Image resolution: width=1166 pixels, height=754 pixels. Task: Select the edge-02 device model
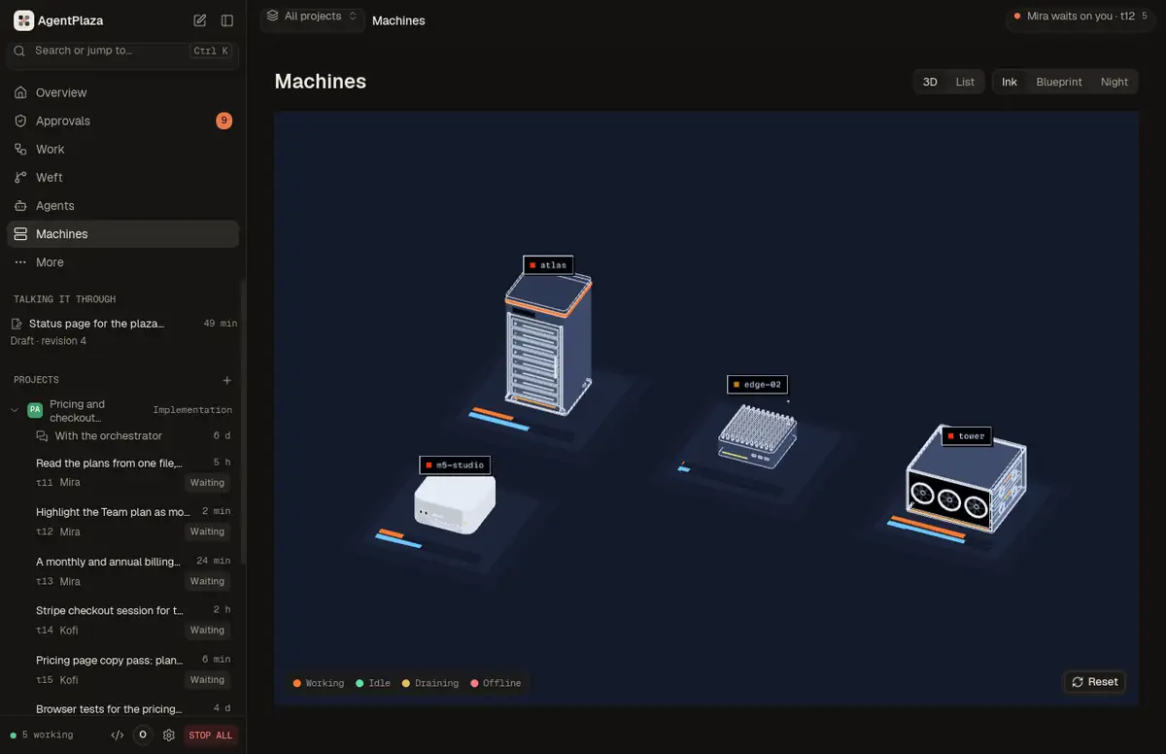[757, 435]
